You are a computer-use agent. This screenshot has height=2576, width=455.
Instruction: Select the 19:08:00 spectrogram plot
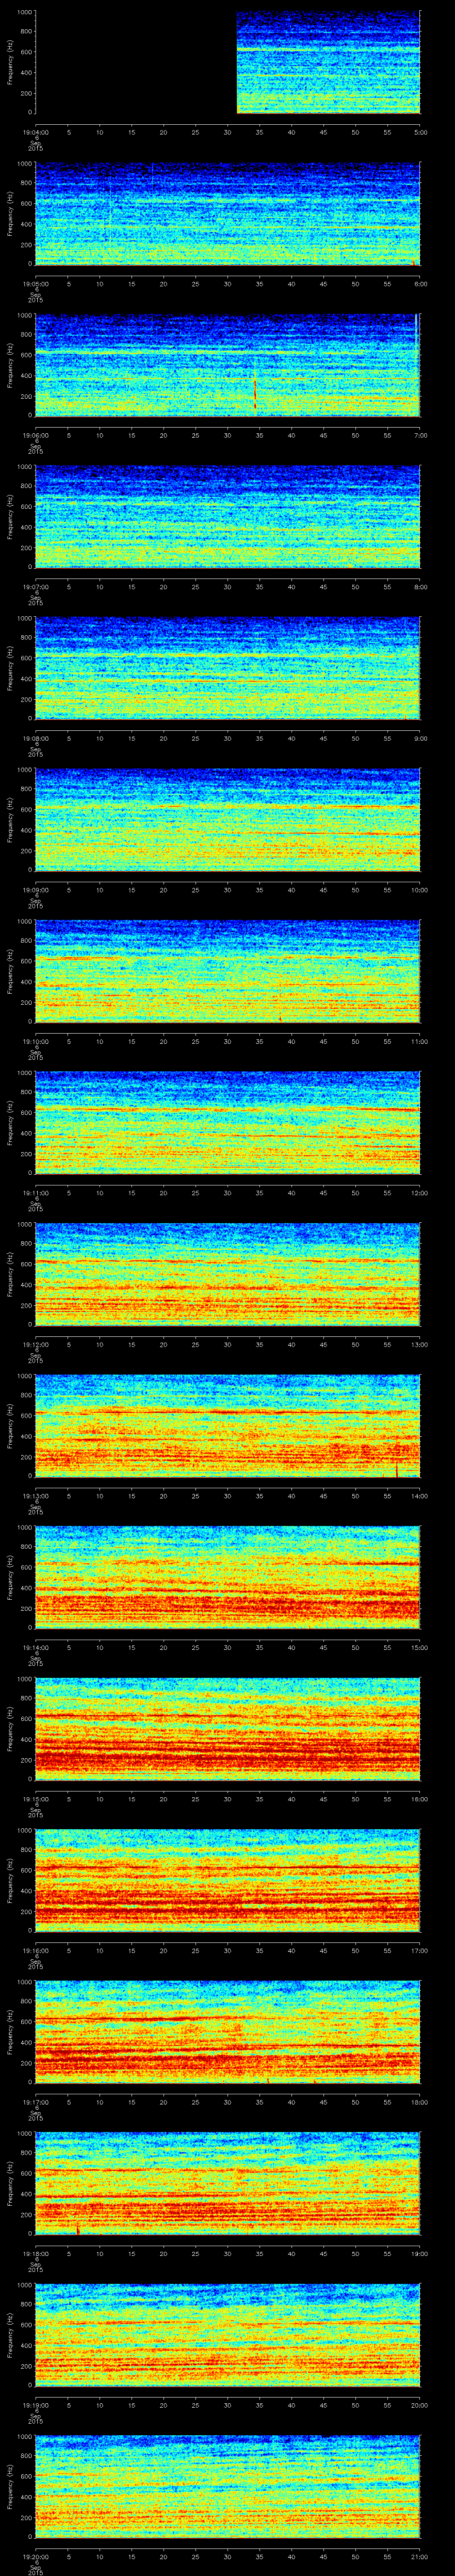228,668
